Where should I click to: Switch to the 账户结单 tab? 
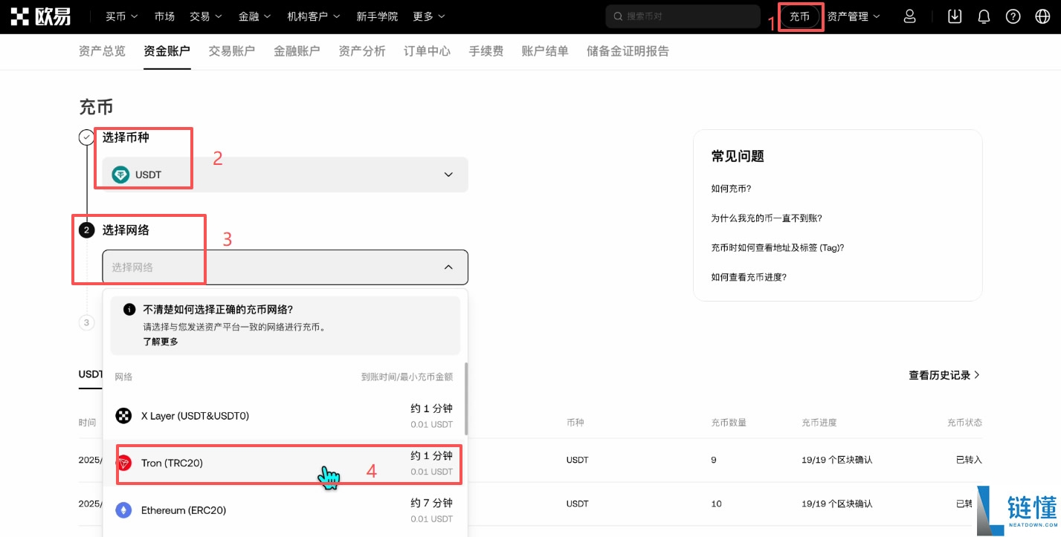545,51
